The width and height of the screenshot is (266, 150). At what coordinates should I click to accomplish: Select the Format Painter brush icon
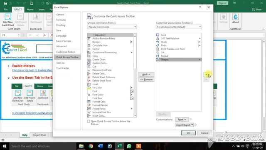point(89,105)
